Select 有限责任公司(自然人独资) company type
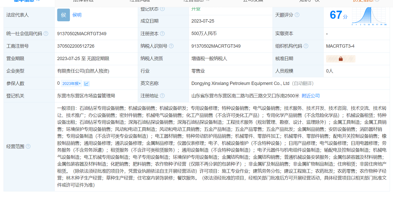Image resolution: width=393 pixels, height=198 pixels. [x=83, y=71]
